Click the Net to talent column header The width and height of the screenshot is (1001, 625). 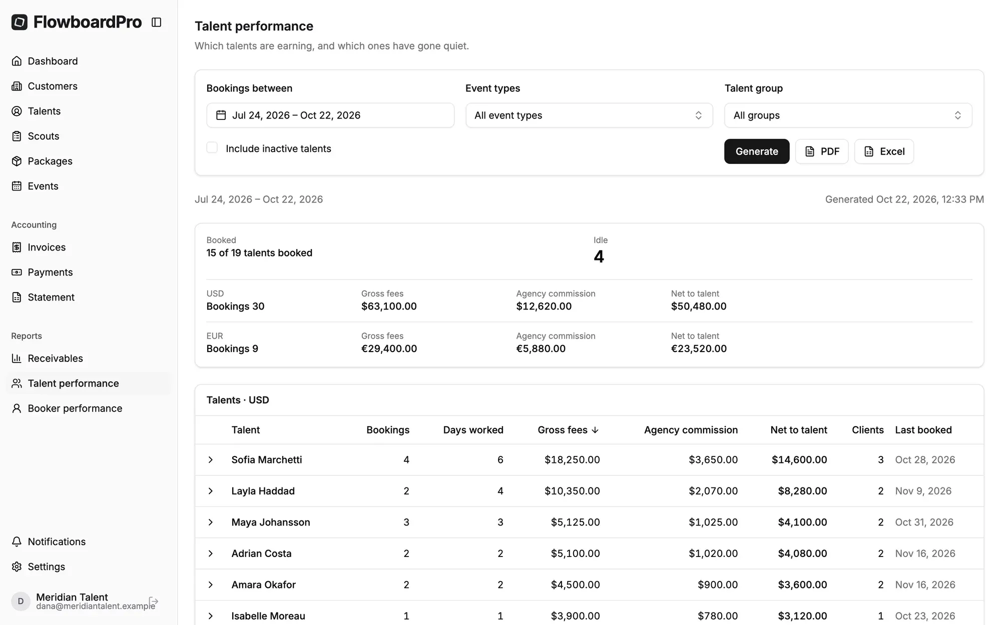click(799, 430)
